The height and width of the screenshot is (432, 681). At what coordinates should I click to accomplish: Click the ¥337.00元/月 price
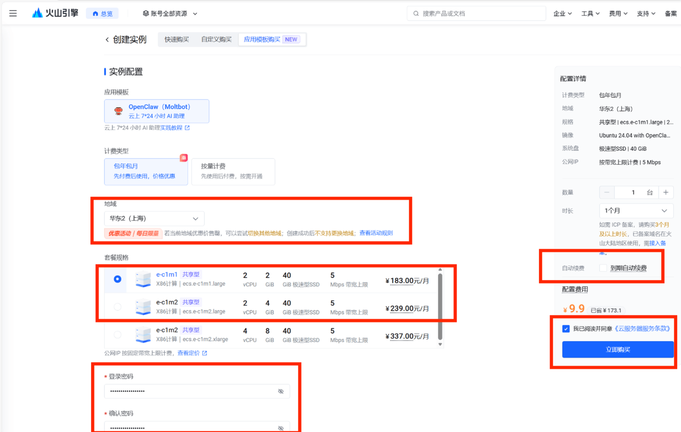407,336
